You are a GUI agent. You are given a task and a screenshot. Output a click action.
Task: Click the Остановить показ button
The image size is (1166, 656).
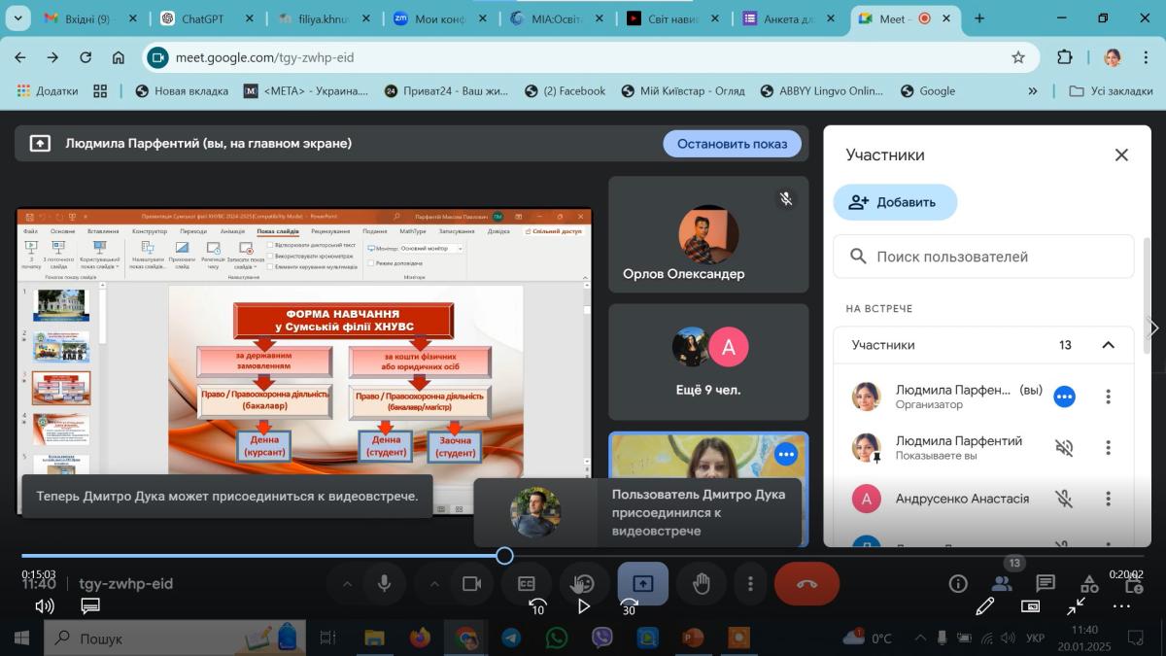pyautogui.click(x=732, y=144)
